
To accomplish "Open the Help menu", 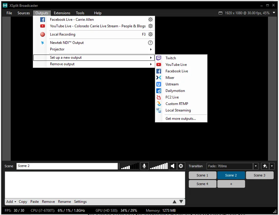I will (98, 13).
